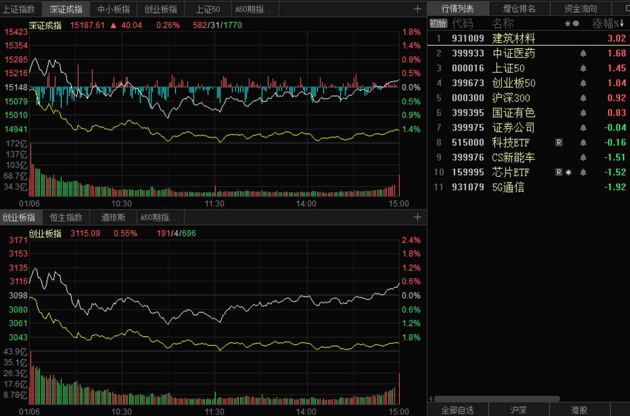The height and width of the screenshot is (416, 630).
Task: Click the R badge on 芯片ETF row
Action: coord(559,172)
